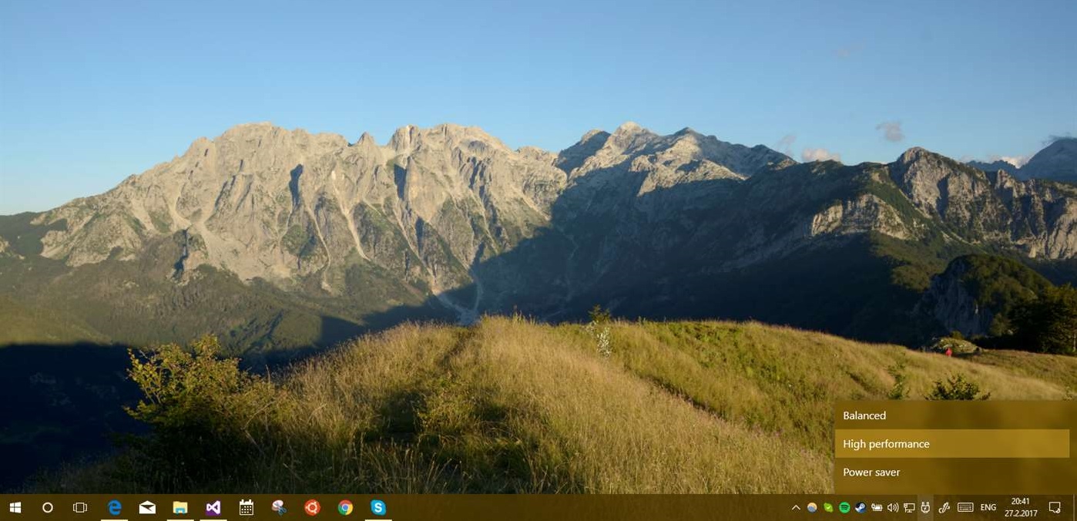Screen dimensions: 1077x521
Task: Select the Balanced power plan
Action: pos(951,415)
